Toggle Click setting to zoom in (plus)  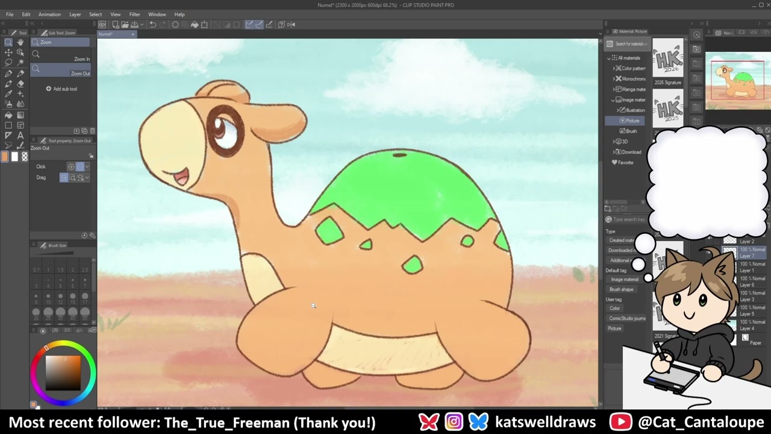71,166
